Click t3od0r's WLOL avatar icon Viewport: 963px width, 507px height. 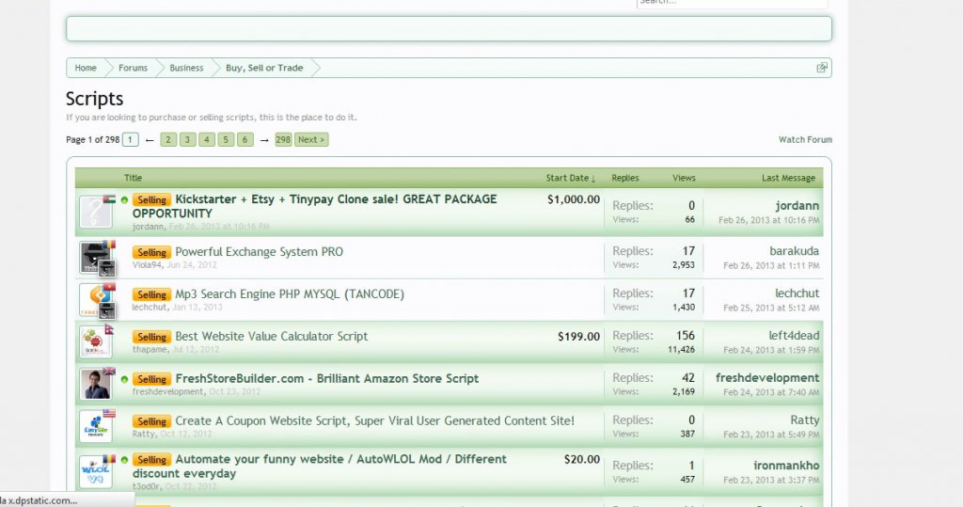95,469
